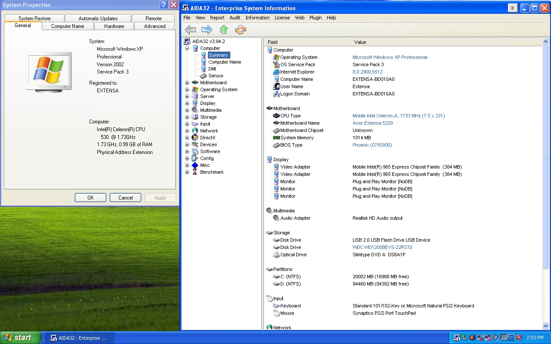Viewport: 551px width, 344px height.
Task: Open the Mobile Intel Celeron-A CPU link
Action: 399,116
